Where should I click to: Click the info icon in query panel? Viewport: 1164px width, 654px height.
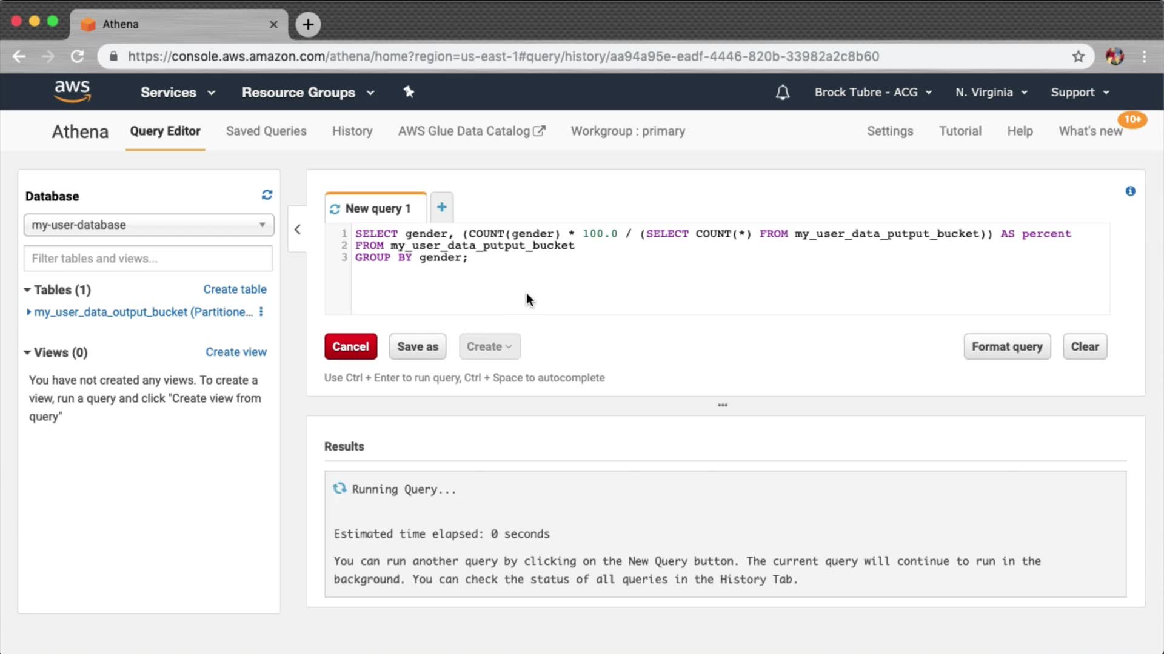(x=1130, y=191)
